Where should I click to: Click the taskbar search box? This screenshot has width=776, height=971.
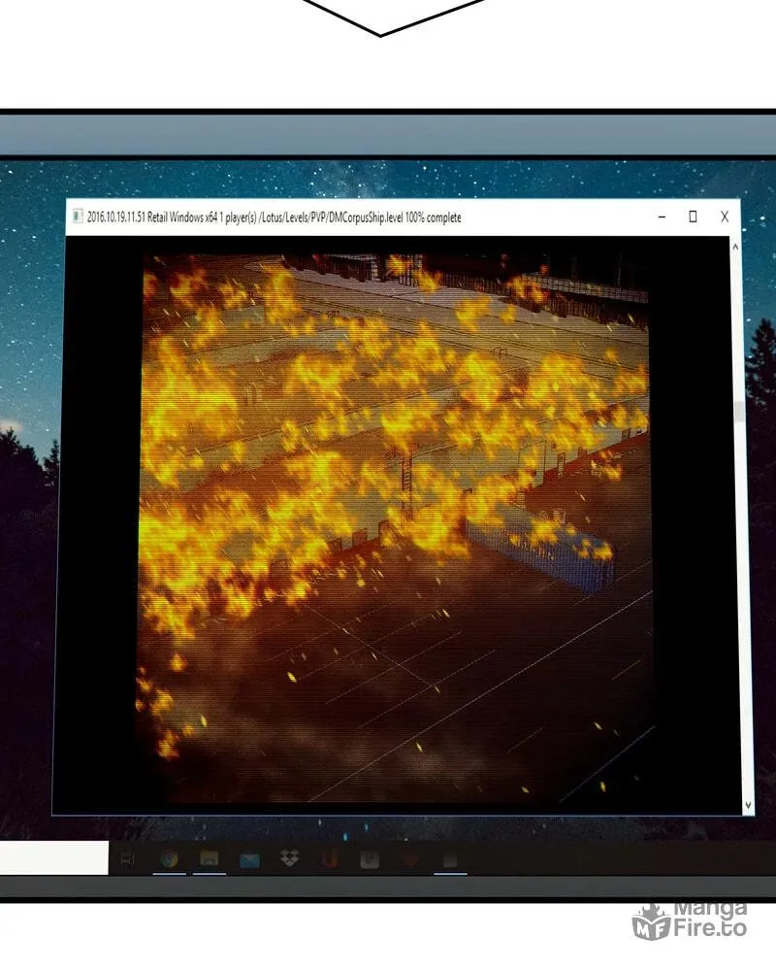pyautogui.click(x=54, y=858)
